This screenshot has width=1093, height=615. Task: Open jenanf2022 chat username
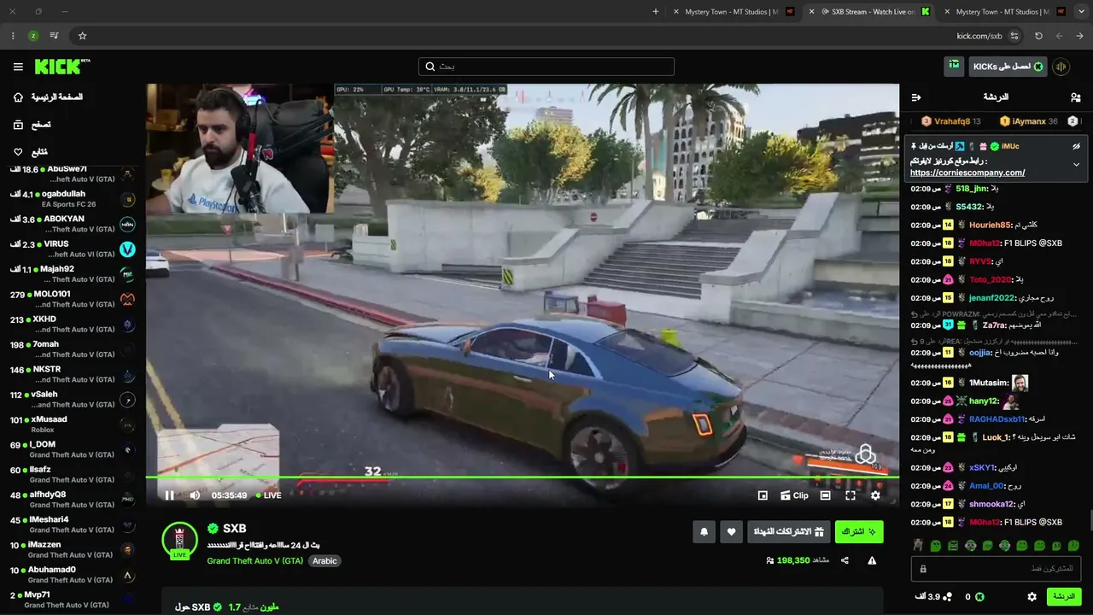991,298
